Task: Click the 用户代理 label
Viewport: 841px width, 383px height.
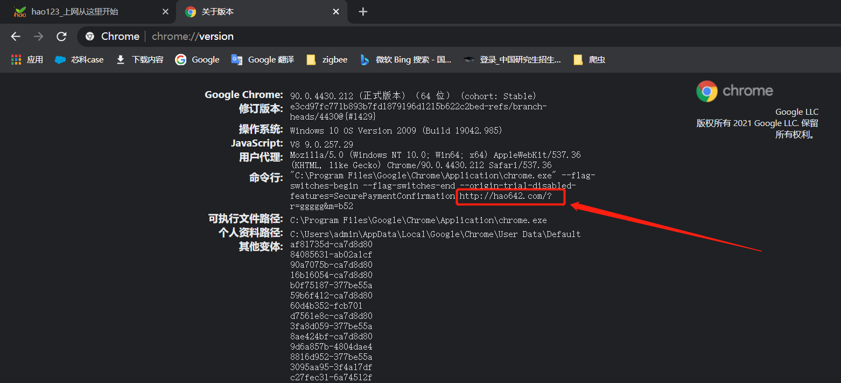Action: [x=261, y=157]
